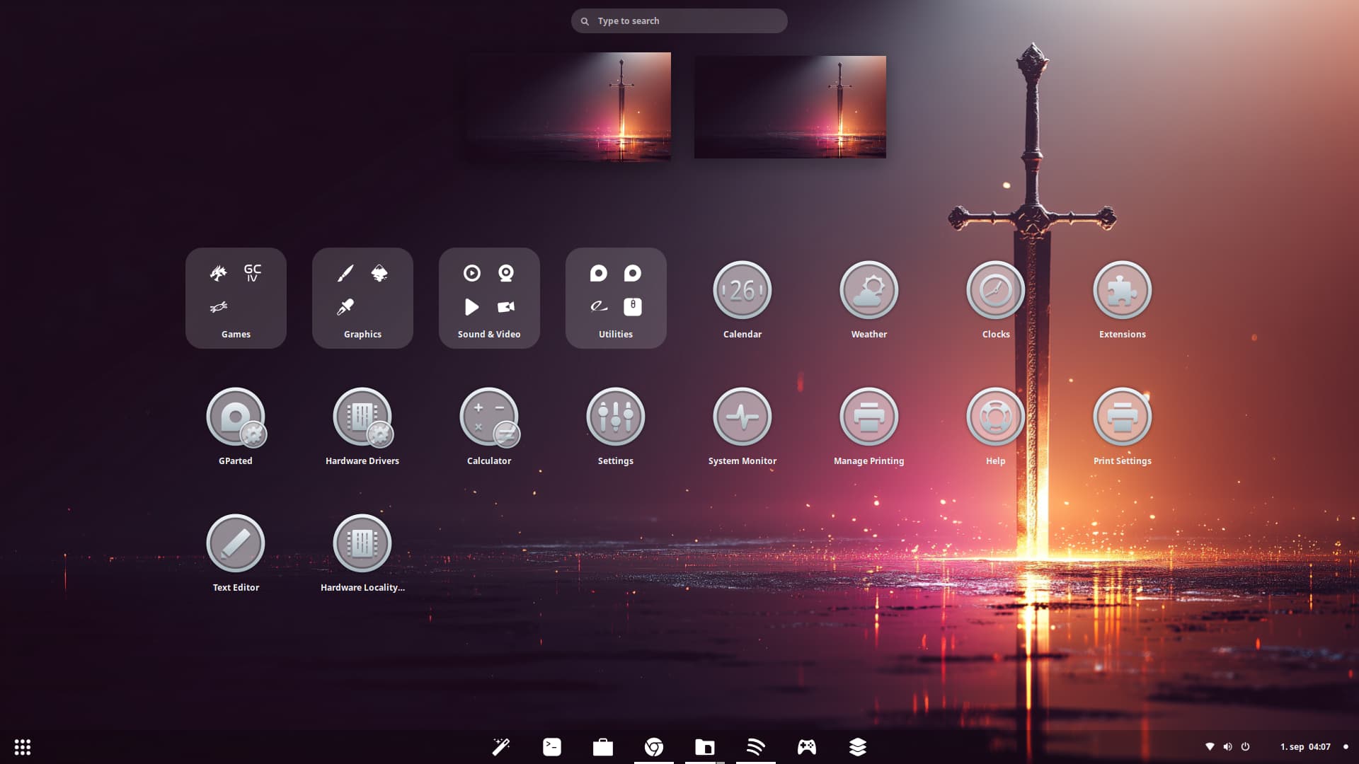Open the Calendar app
Viewport: 1359px width, 764px height.
(x=742, y=291)
